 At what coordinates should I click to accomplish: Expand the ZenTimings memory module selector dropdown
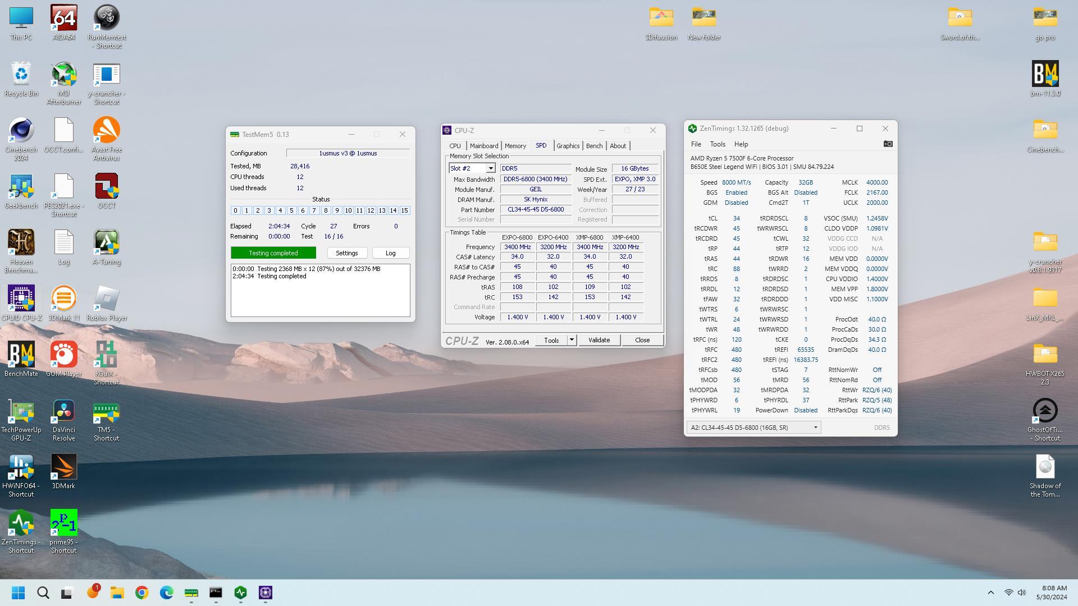[x=815, y=428]
